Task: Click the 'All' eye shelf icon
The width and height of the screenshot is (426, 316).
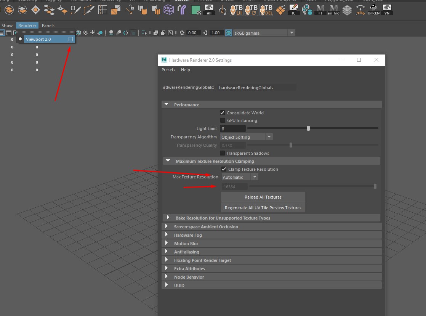Action: [209, 10]
